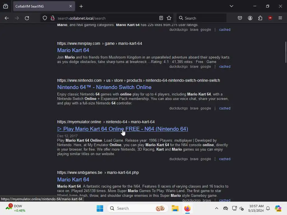
Task: Toggle Reader View icon
Action: [161, 18]
